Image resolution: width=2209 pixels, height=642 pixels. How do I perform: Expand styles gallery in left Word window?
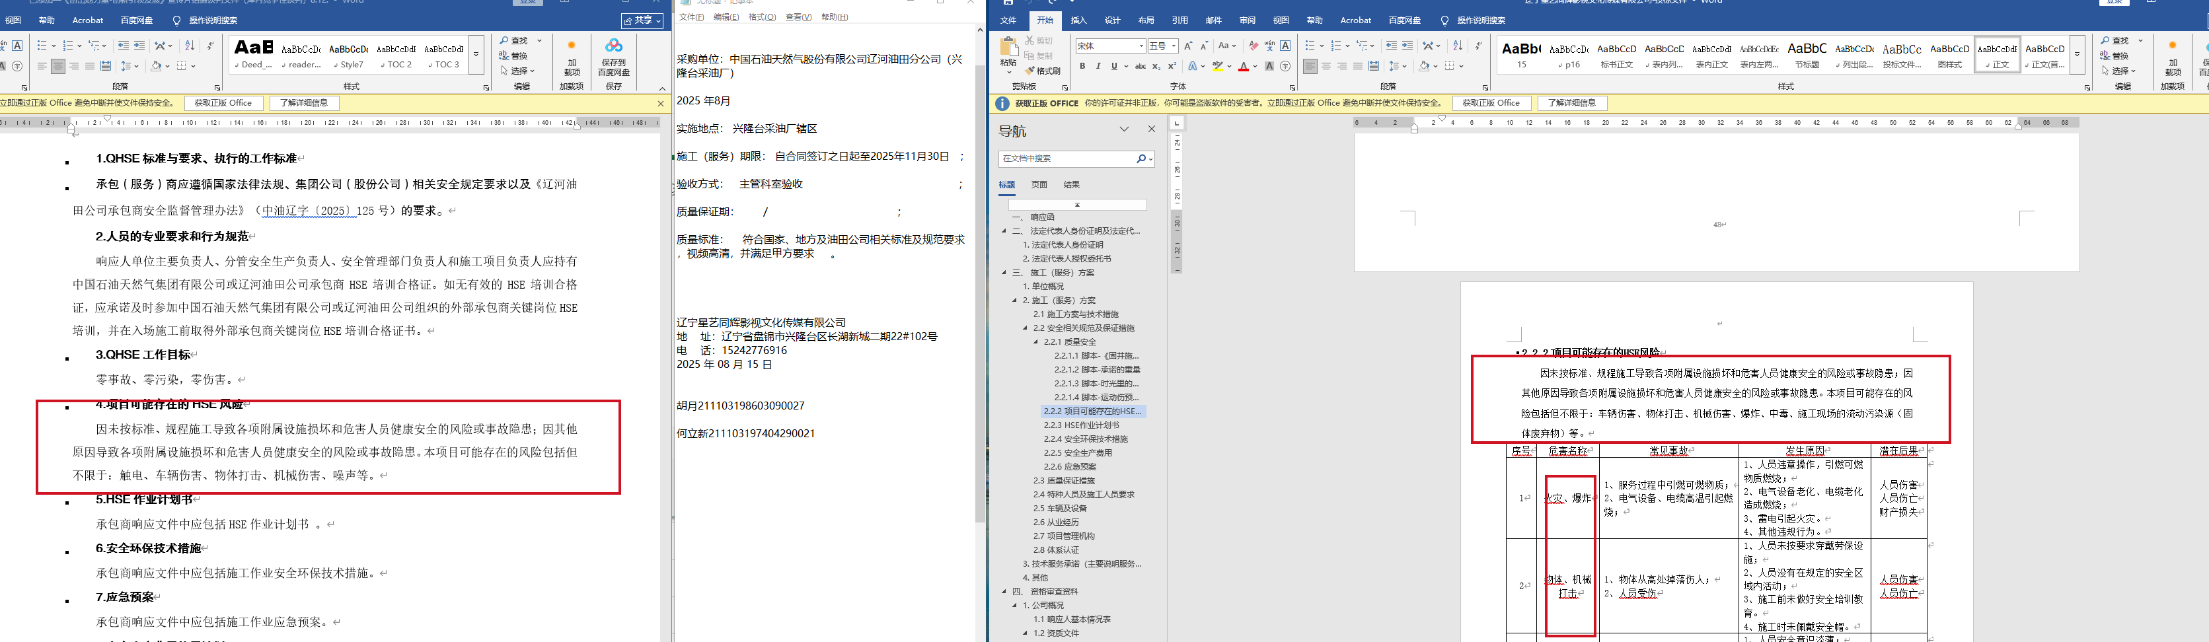coord(476,55)
